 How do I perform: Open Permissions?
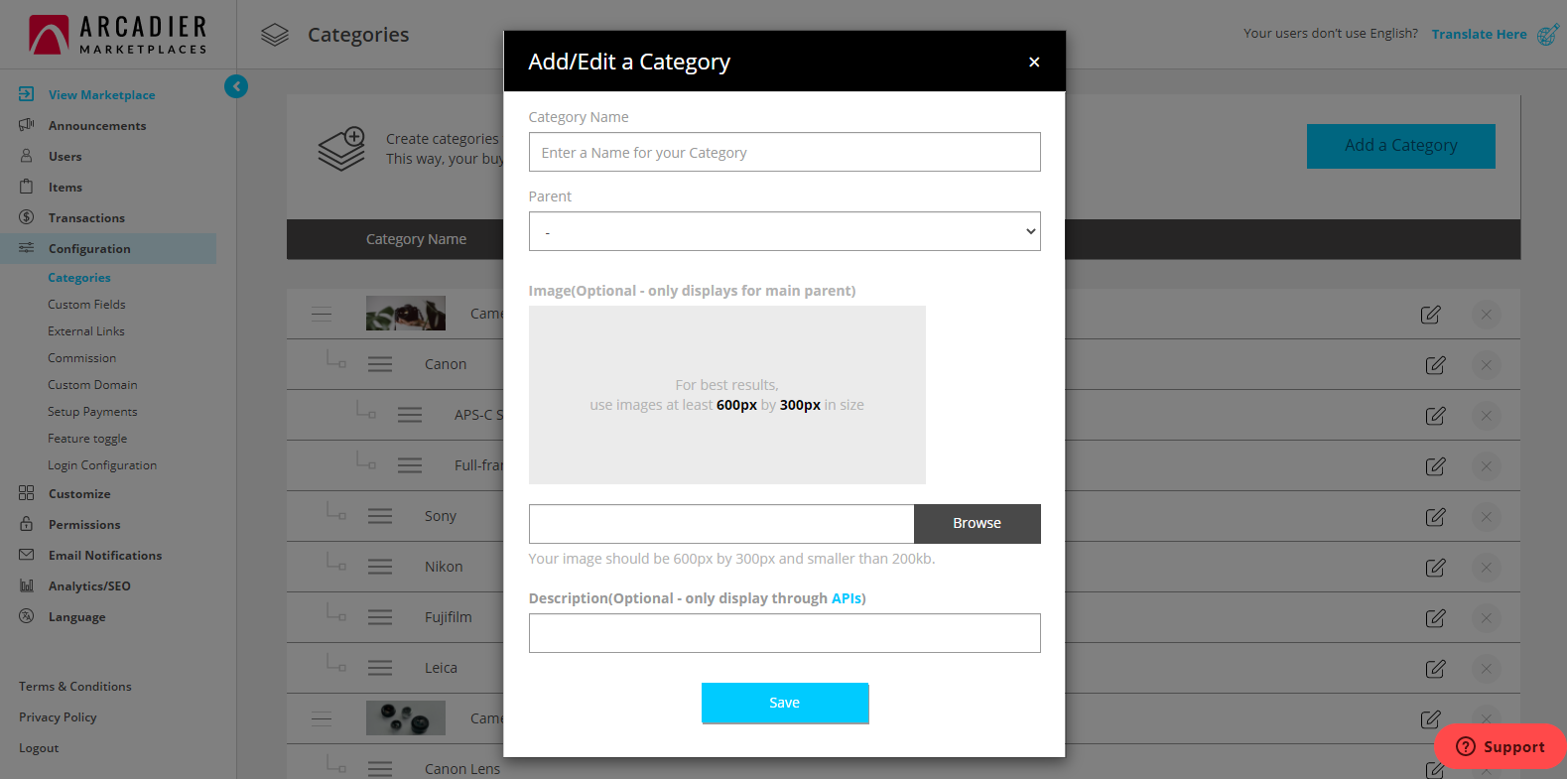tap(84, 525)
